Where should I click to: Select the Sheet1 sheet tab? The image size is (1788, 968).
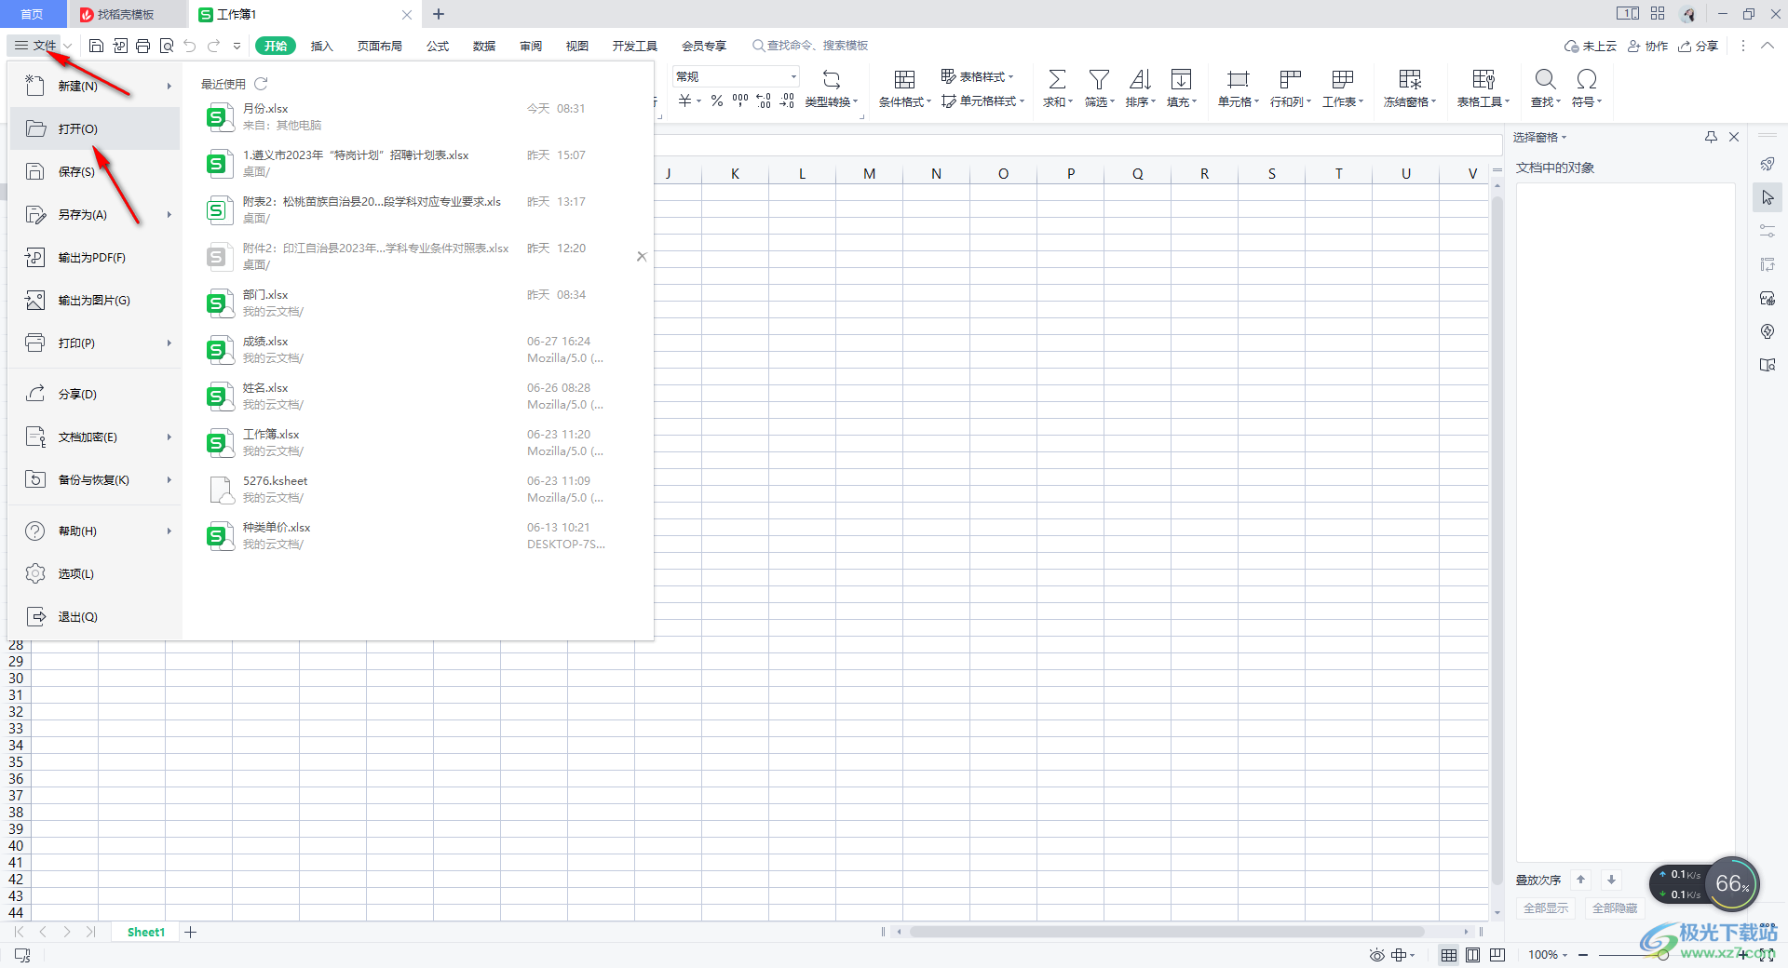point(146,932)
